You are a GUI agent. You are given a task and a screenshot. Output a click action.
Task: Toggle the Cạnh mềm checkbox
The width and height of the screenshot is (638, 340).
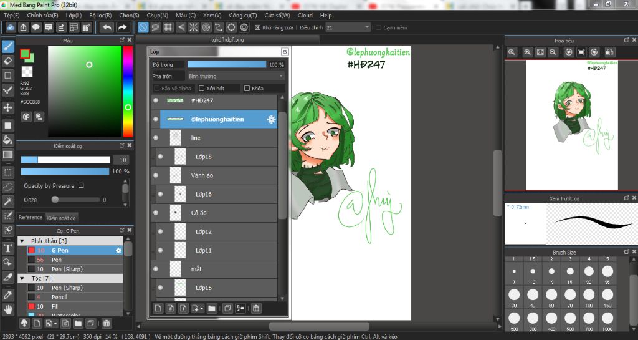click(378, 27)
